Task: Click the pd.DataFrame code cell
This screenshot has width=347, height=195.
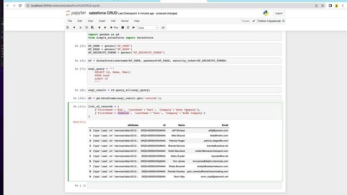Action: (x=184, y=98)
